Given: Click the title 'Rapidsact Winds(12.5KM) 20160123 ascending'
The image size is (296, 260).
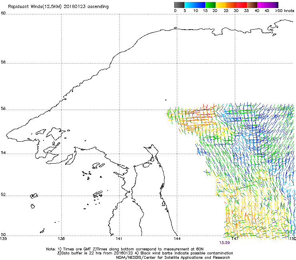Looking at the screenshot, I should coord(58,7).
